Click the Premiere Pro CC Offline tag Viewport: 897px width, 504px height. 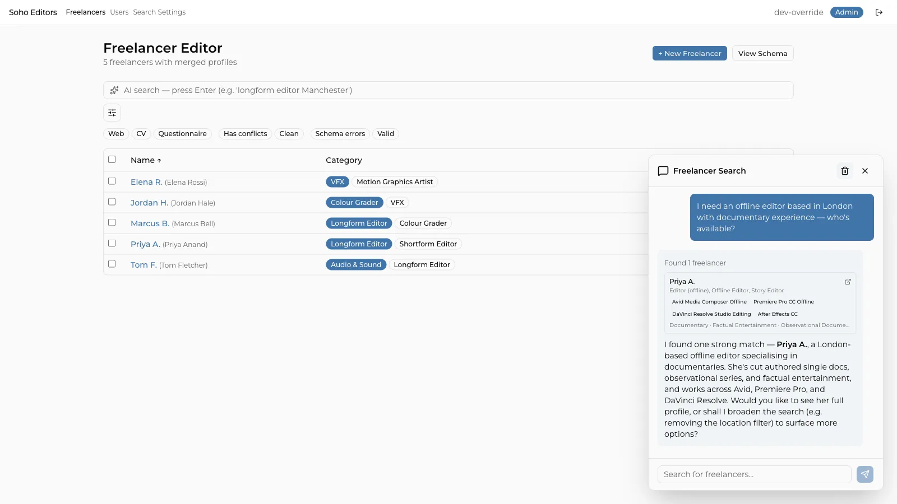pyautogui.click(x=784, y=302)
